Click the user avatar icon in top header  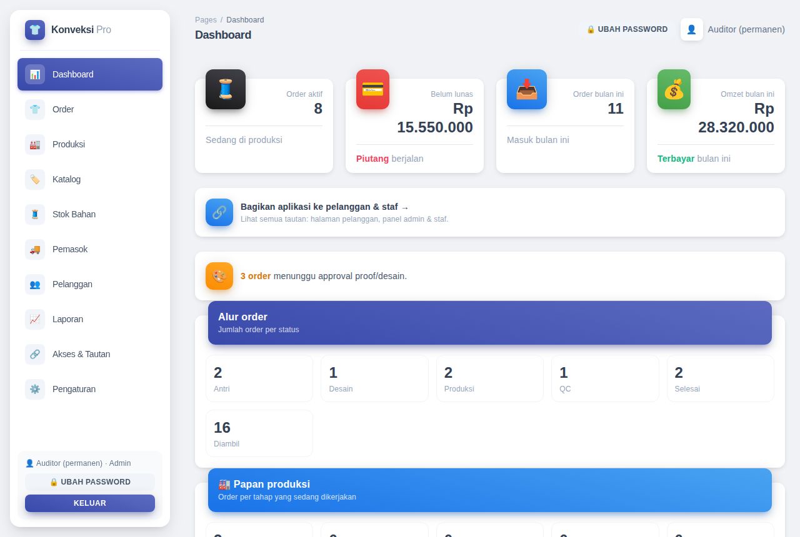tap(692, 29)
